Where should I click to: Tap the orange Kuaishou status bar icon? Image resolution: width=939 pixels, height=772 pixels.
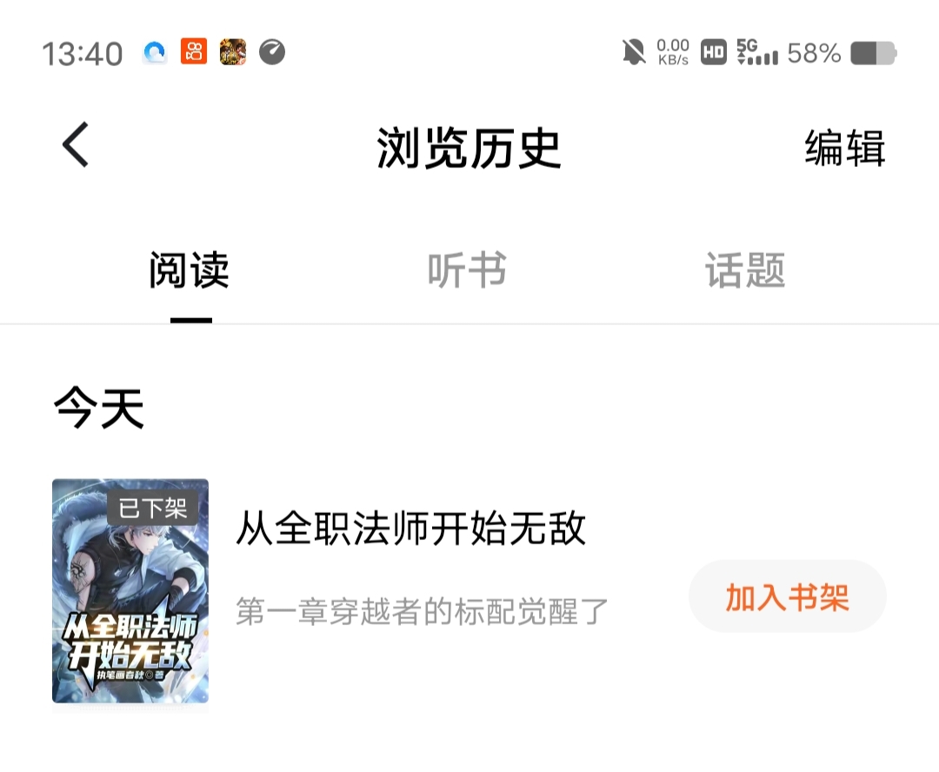pos(194,51)
